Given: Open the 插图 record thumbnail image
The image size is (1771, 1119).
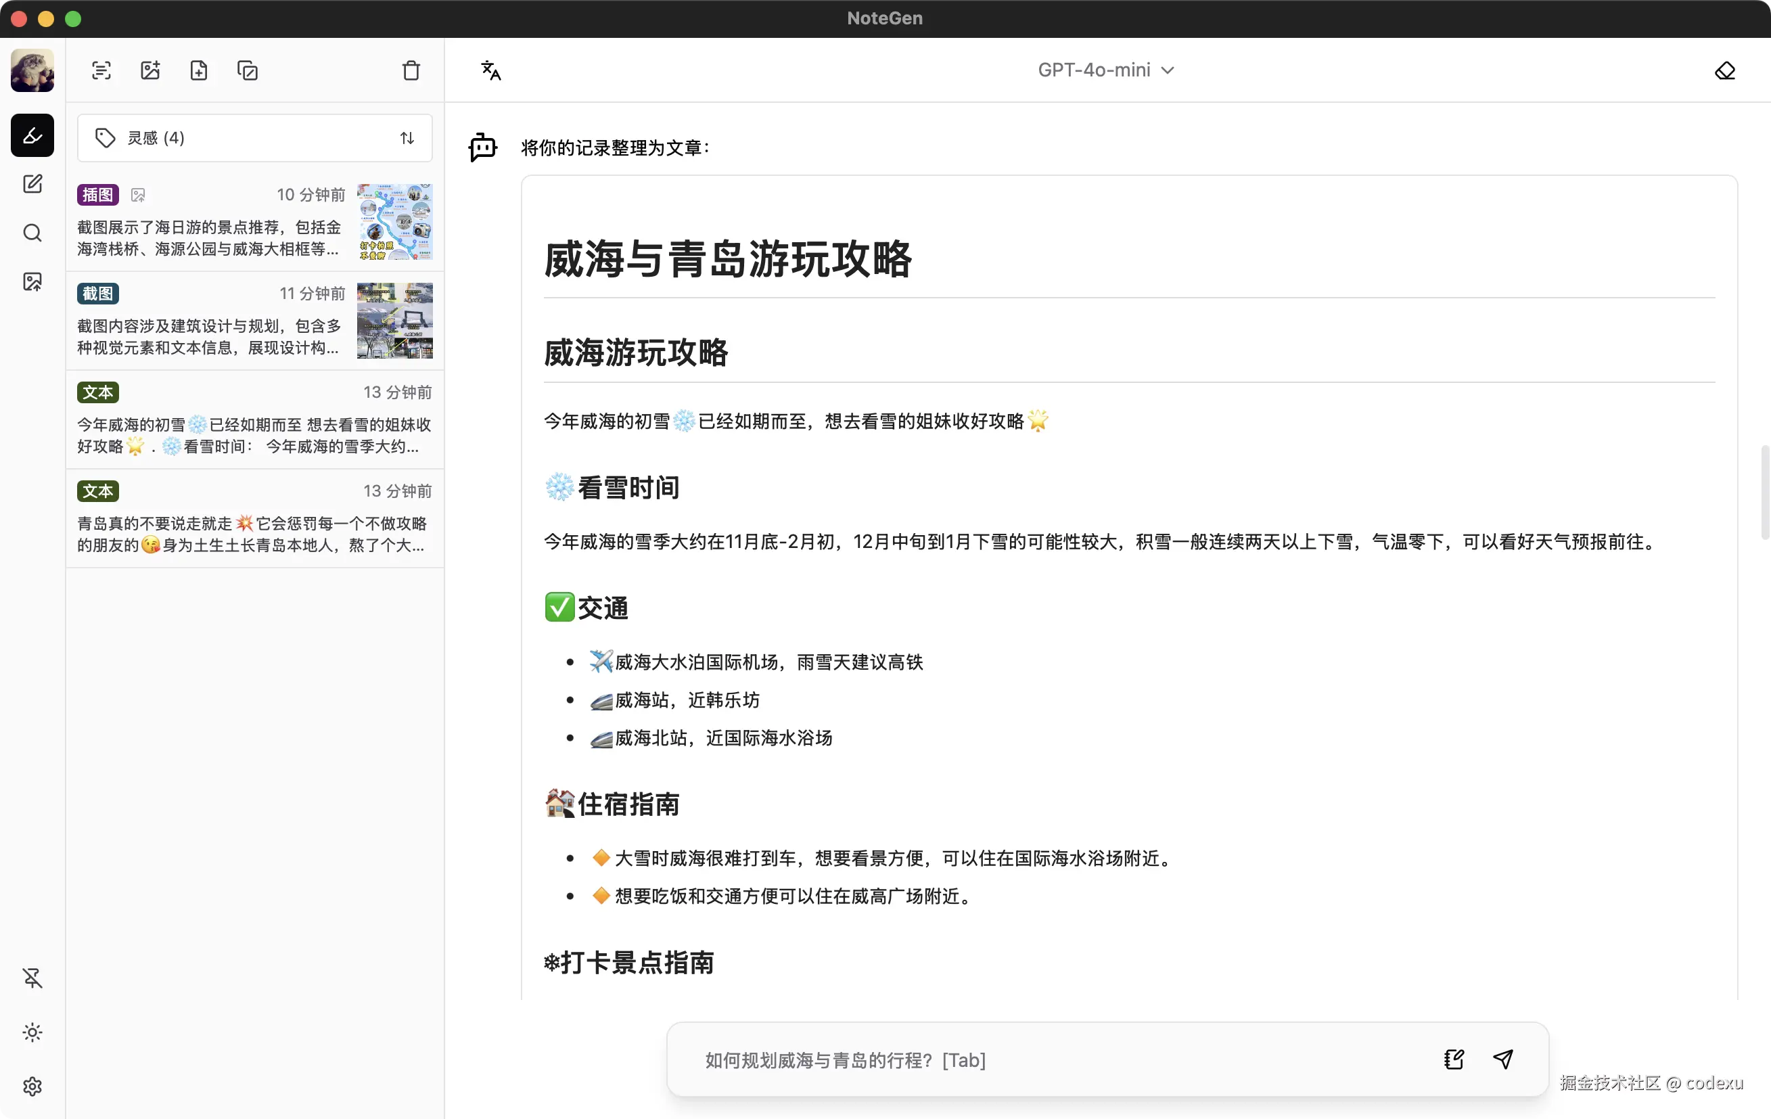Looking at the screenshot, I should click(395, 222).
